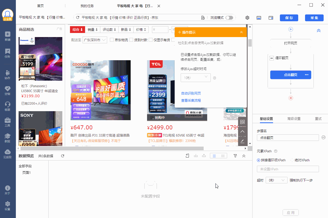Image resolution: width=328 pixels, height=218 pixels.
Task: Click the red stop end node
Action: tap(291, 98)
